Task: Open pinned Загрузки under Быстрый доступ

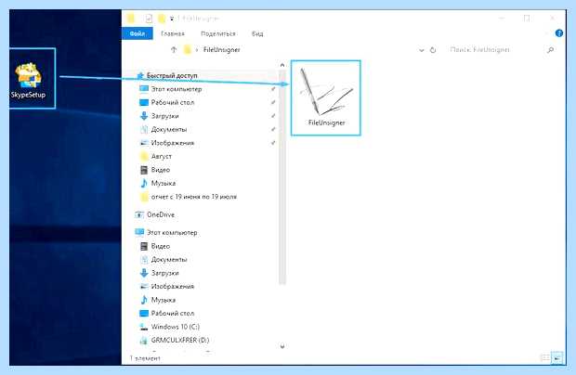Action: [x=159, y=116]
